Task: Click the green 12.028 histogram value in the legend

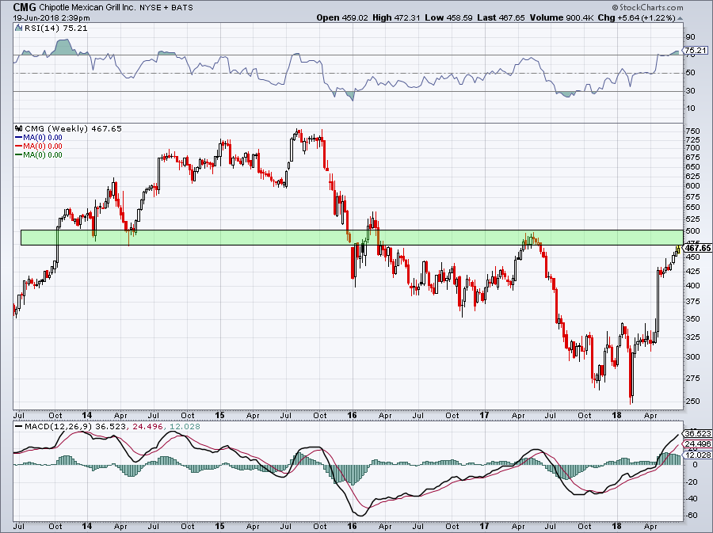Action: pos(184,427)
